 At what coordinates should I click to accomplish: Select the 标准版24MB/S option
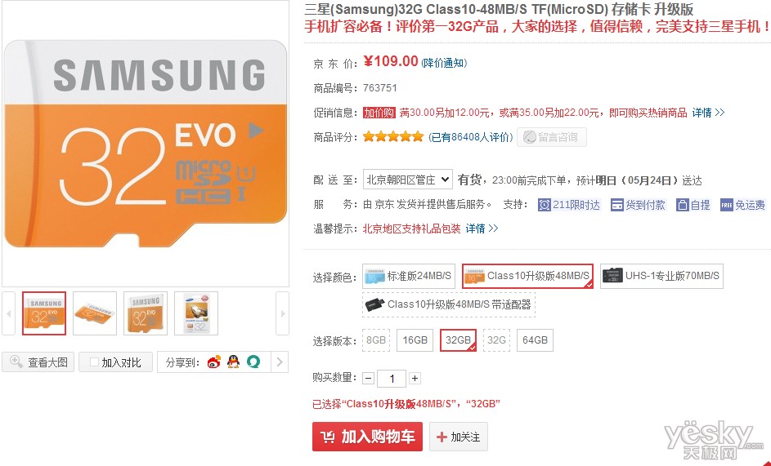click(x=409, y=276)
